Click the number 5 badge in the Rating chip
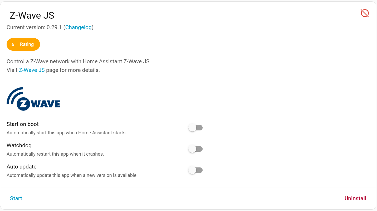Viewport: 377px width, 211px height. tap(13, 44)
